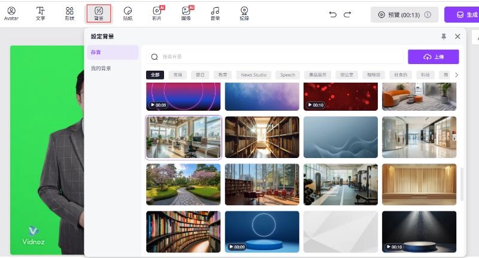This screenshot has width=479, height=258.
Task: Open the 形狀 shapes tool
Action: pyautogui.click(x=69, y=13)
